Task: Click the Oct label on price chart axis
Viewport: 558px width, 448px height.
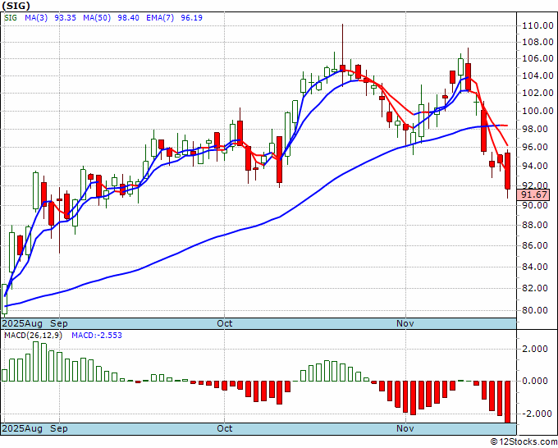Action: [x=225, y=323]
